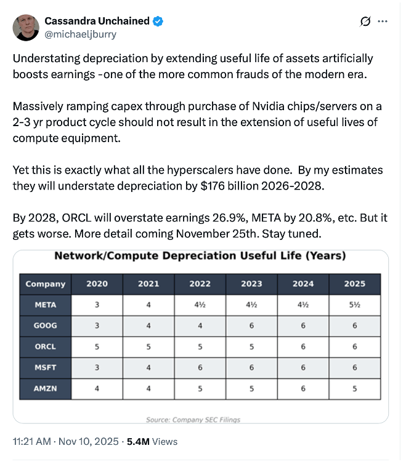Click the blue verified badge
Image resolution: width=406 pixels, height=467 pixels.
click(x=158, y=22)
